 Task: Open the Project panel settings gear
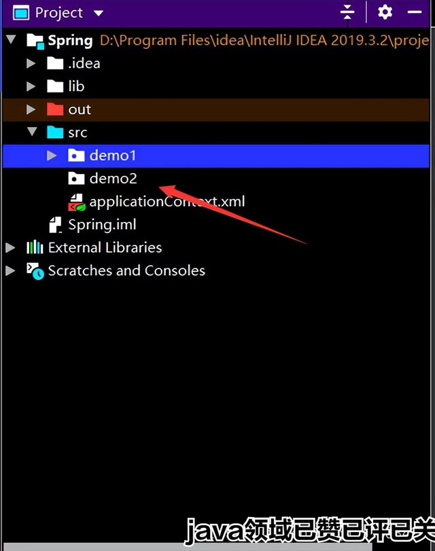pos(385,12)
